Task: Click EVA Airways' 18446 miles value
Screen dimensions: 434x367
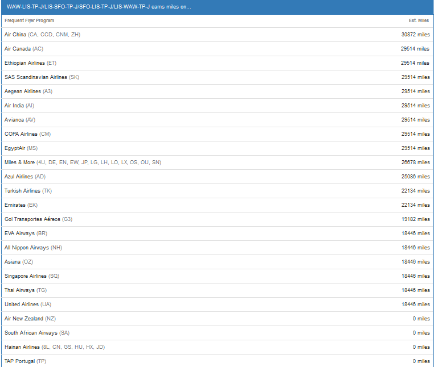Action: click(x=415, y=233)
